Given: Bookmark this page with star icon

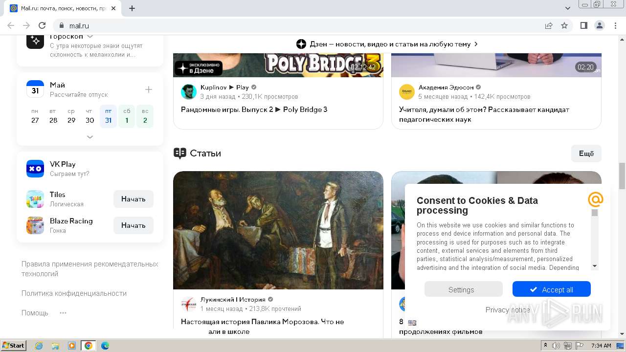Looking at the screenshot, I should click(x=564, y=25).
